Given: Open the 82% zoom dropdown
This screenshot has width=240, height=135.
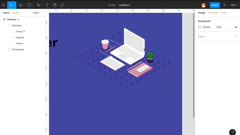Looking at the screenshot, I should pyautogui.click(x=234, y=5).
